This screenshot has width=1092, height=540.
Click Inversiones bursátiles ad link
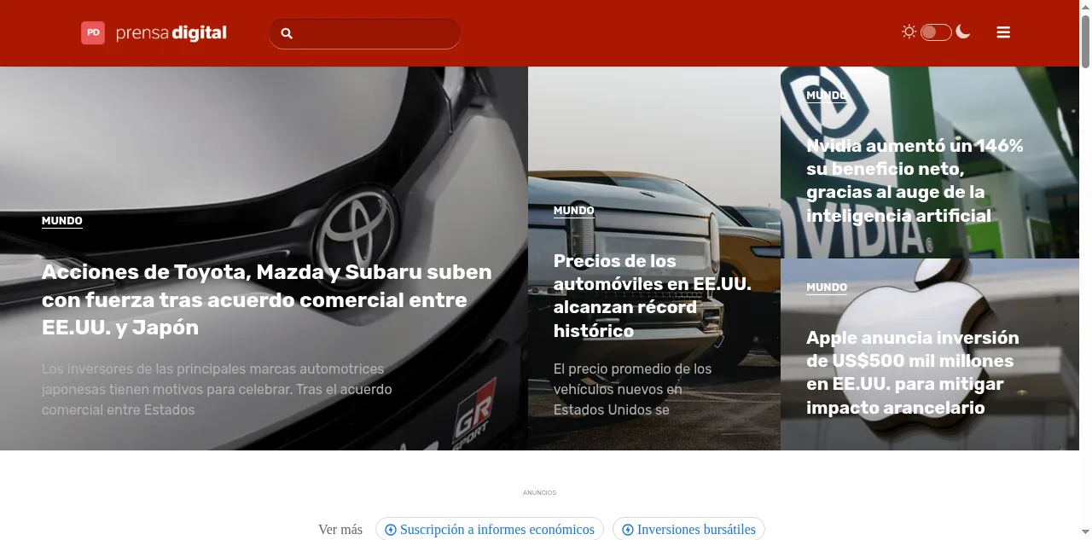(x=688, y=529)
